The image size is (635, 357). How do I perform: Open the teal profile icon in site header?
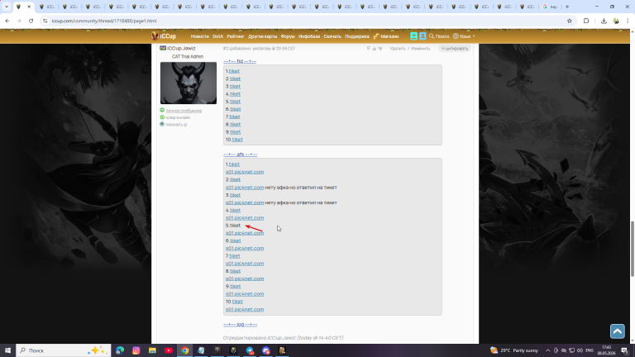pos(413,36)
